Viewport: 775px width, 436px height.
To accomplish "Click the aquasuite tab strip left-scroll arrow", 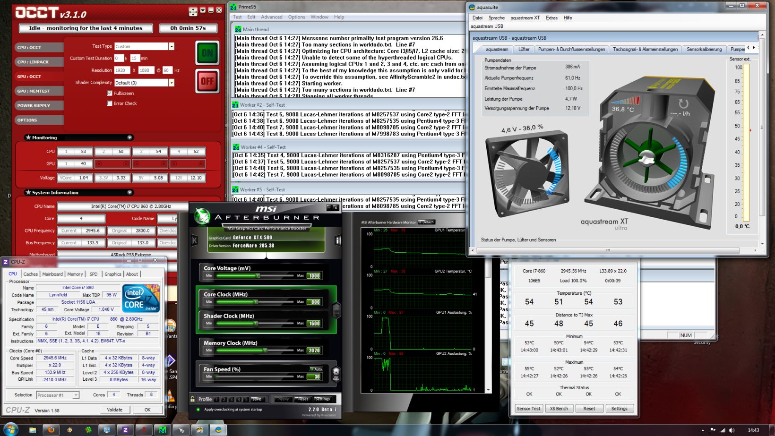I will coord(748,48).
